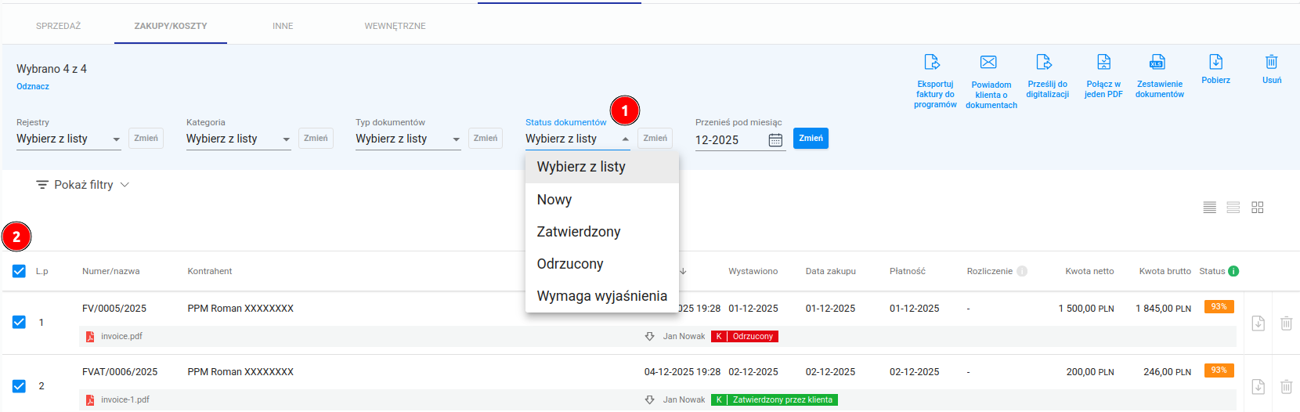Image resolution: width=1300 pixels, height=412 pixels.
Task: Open the Kategoria dropdown list
Action: [x=238, y=139]
